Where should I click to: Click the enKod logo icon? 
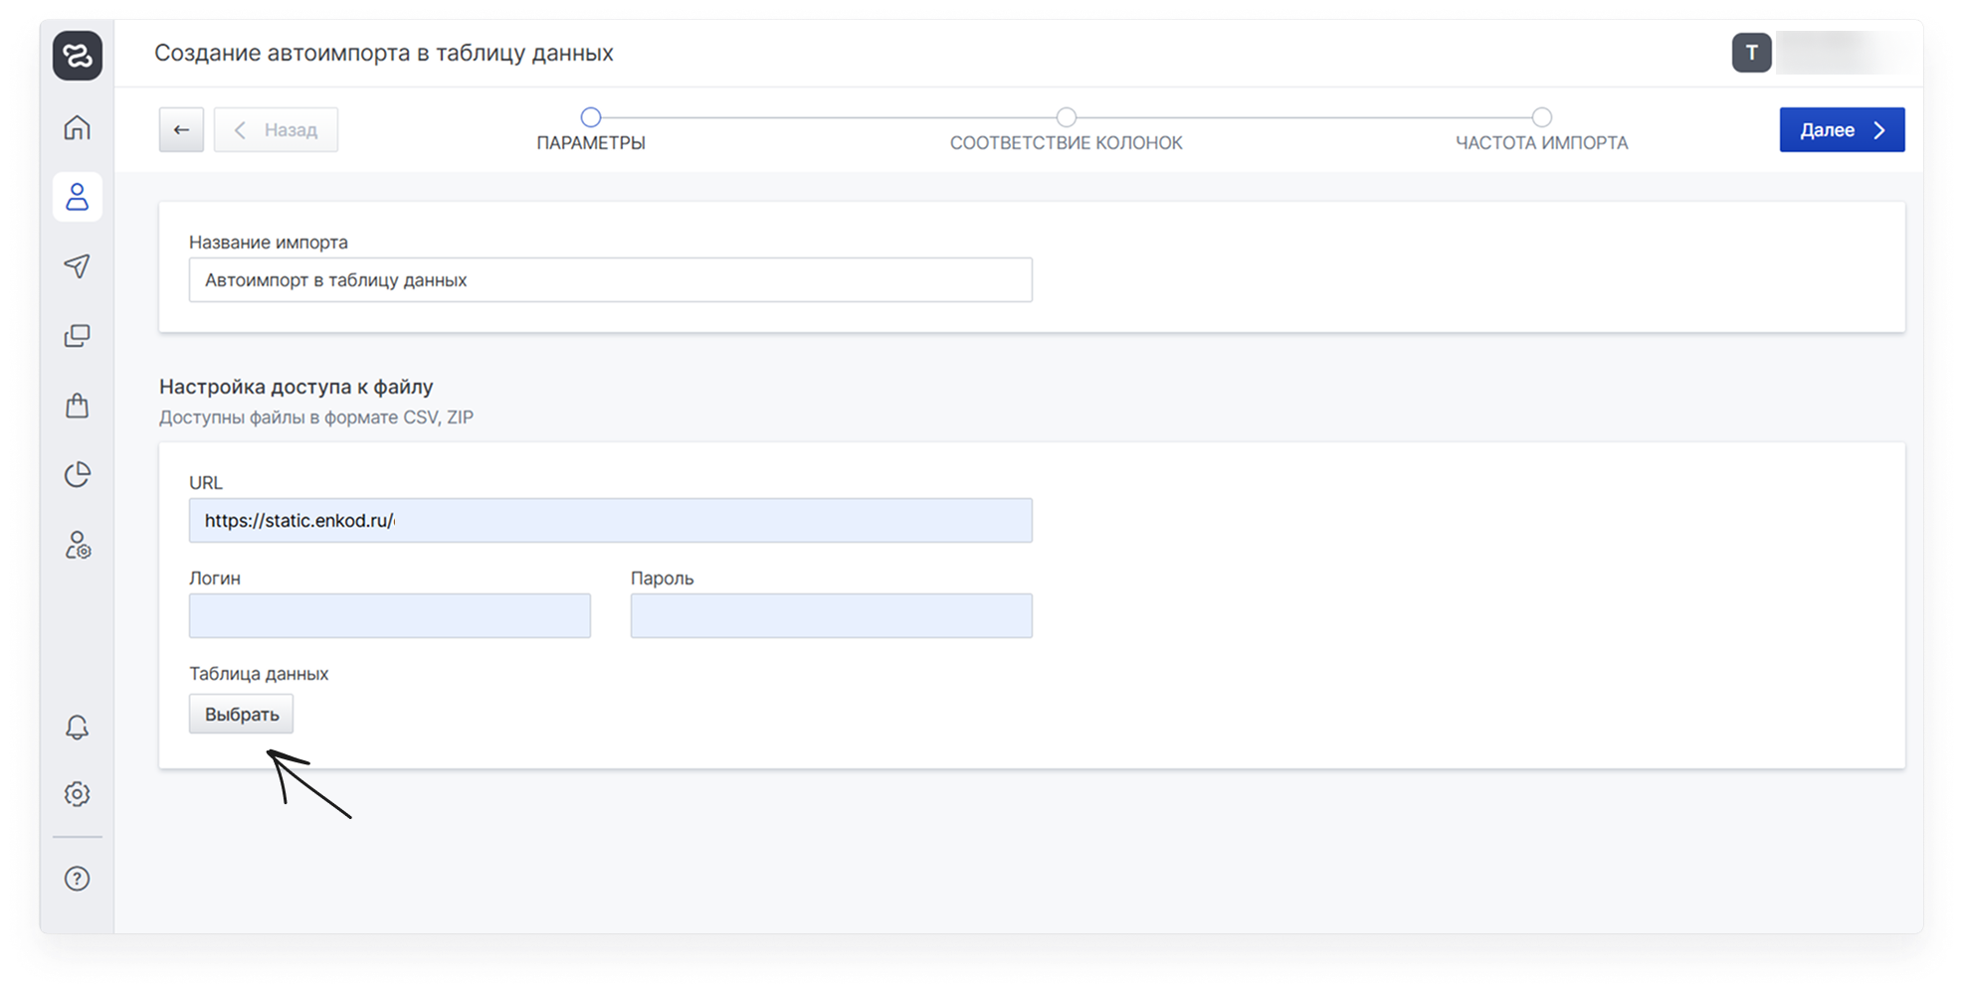pyautogui.click(x=78, y=56)
